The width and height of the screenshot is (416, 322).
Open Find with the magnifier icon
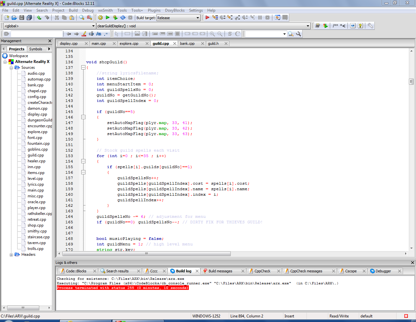pyautogui.click(x=82, y=18)
